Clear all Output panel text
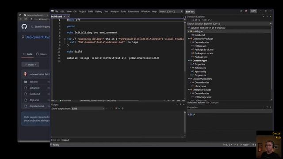The height and width of the screenshot is (159, 283). point(116,109)
